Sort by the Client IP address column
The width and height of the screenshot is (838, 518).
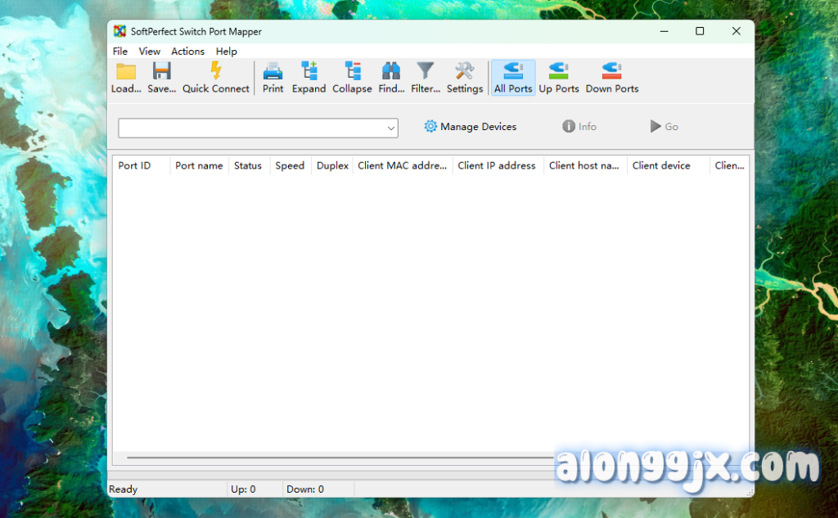coord(497,165)
